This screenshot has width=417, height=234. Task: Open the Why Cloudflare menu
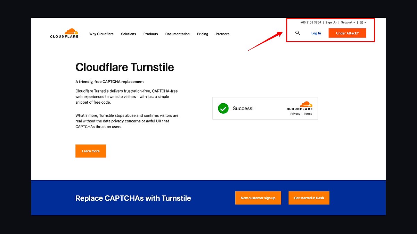click(x=101, y=34)
